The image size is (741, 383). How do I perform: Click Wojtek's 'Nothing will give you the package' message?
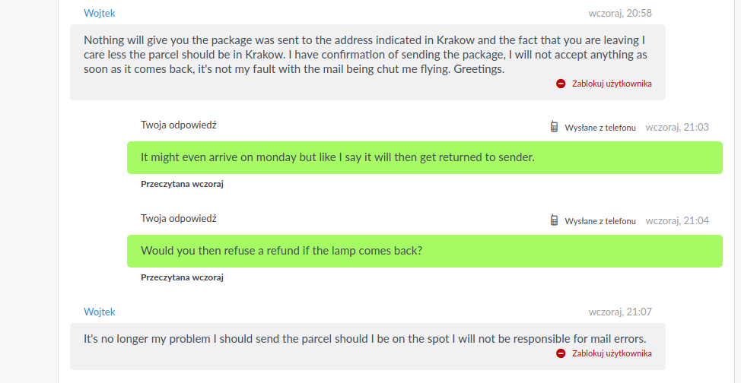pos(367,62)
